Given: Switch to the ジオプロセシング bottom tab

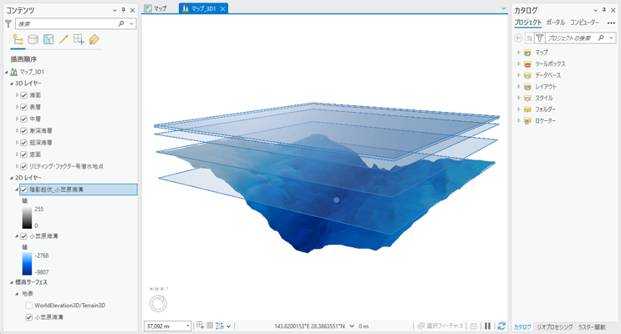Looking at the screenshot, I should 554,327.
